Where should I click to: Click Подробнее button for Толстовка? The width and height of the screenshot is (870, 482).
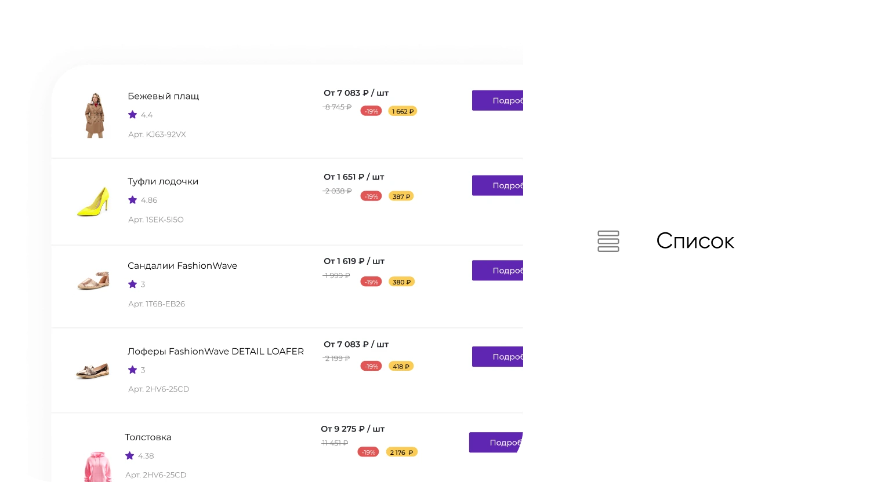496,443
